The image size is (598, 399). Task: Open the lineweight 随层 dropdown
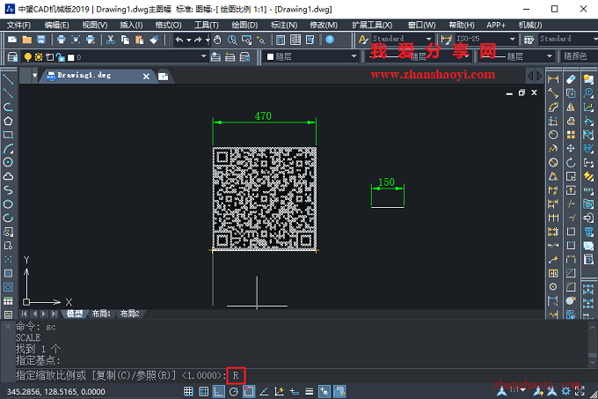pyautogui.click(x=549, y=56)
